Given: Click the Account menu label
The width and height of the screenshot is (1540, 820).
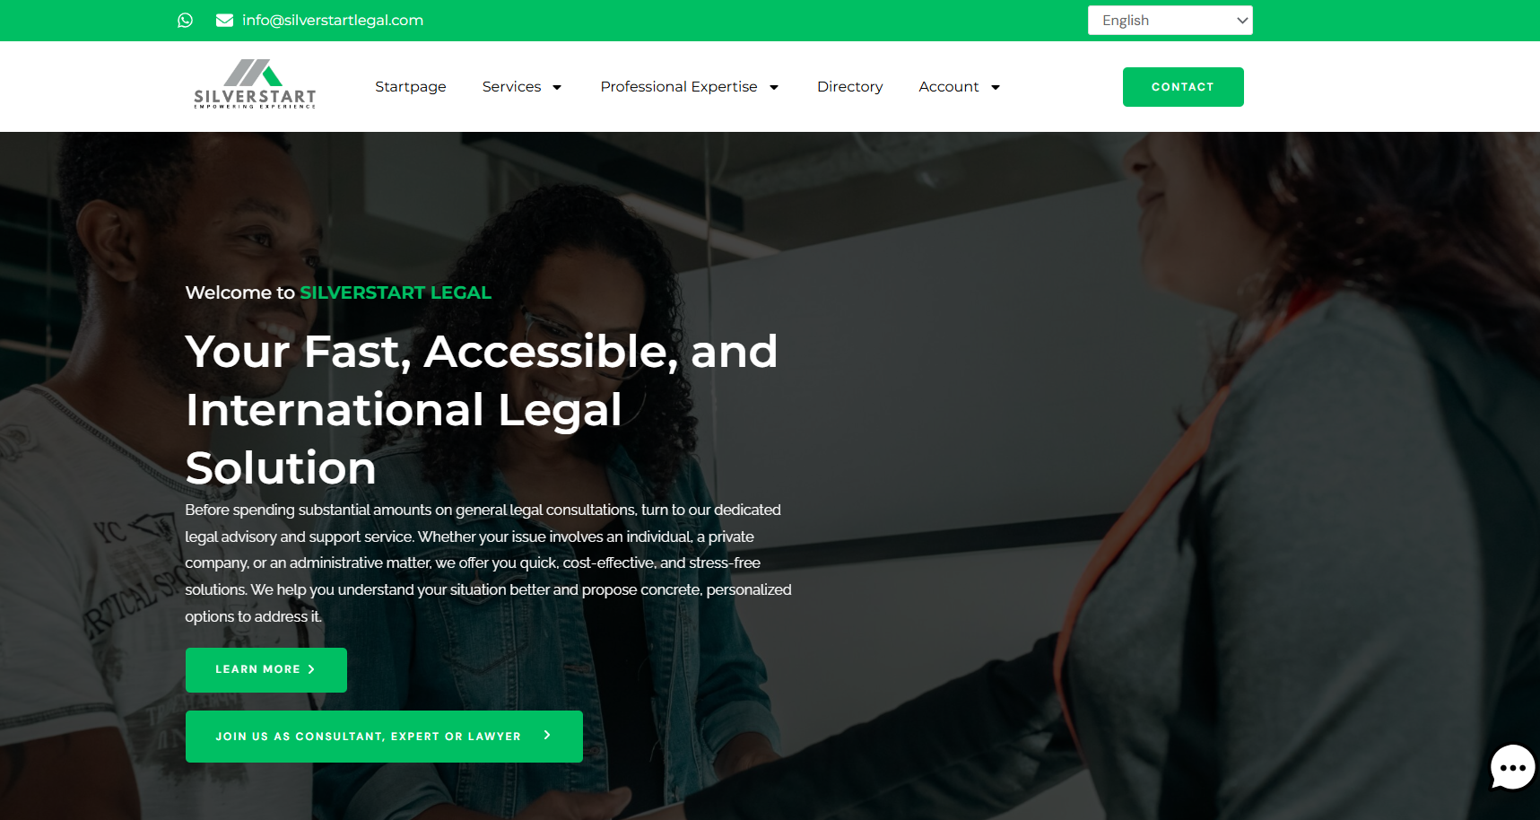Looking at the screenshot, I should [949, 86].
